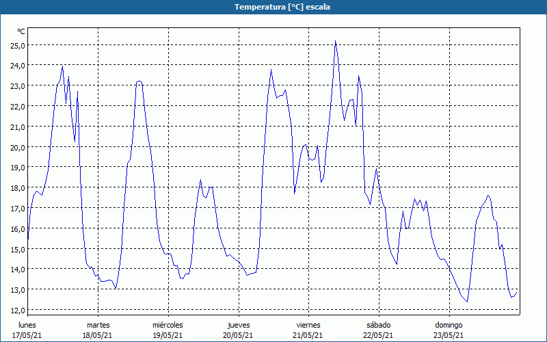Click the 23,0 axis value
The image size is (547, 342).
[x=18, y=86]
